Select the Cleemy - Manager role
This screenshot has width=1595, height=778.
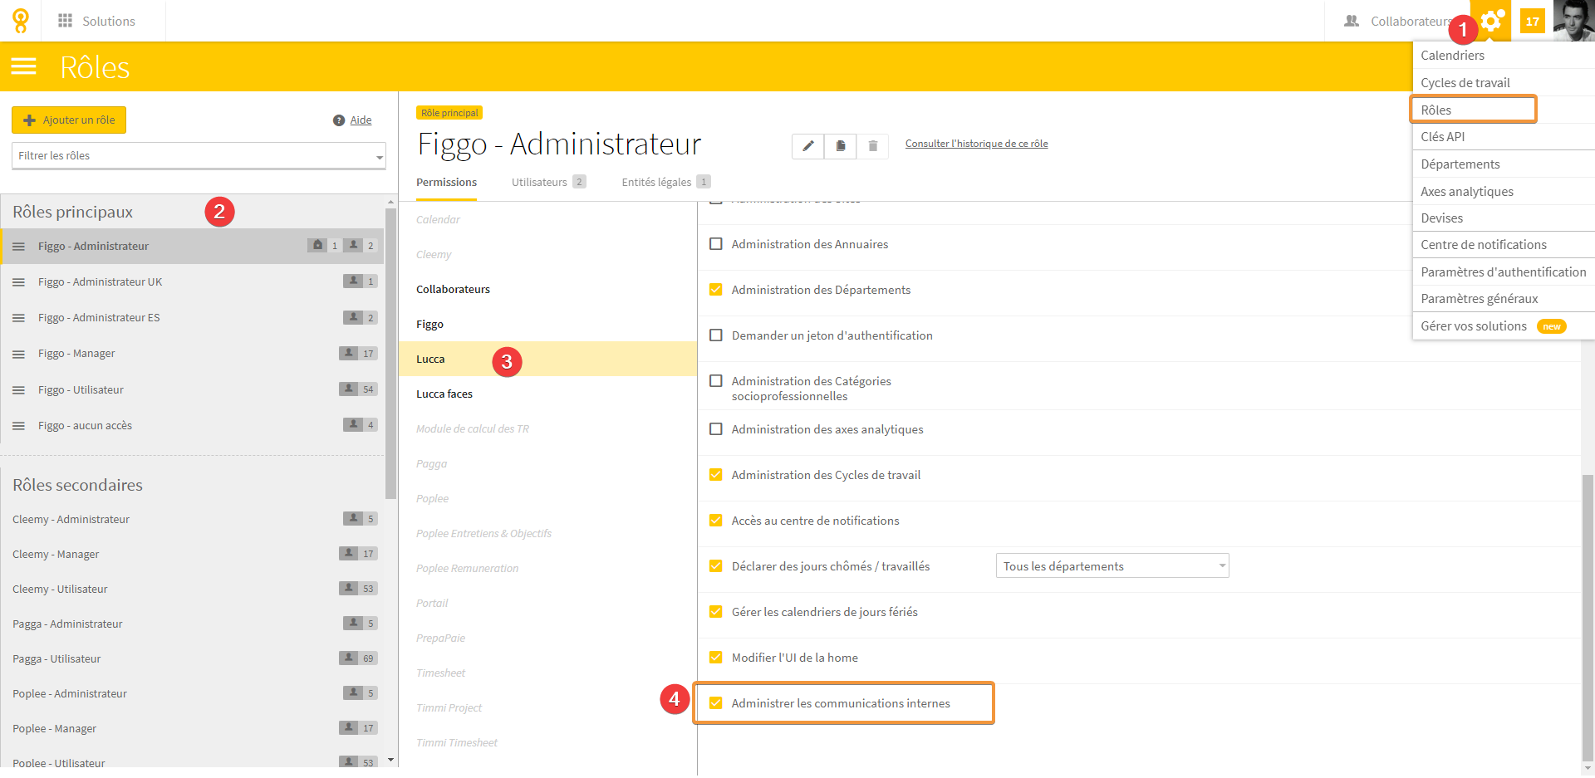[193, 555]
